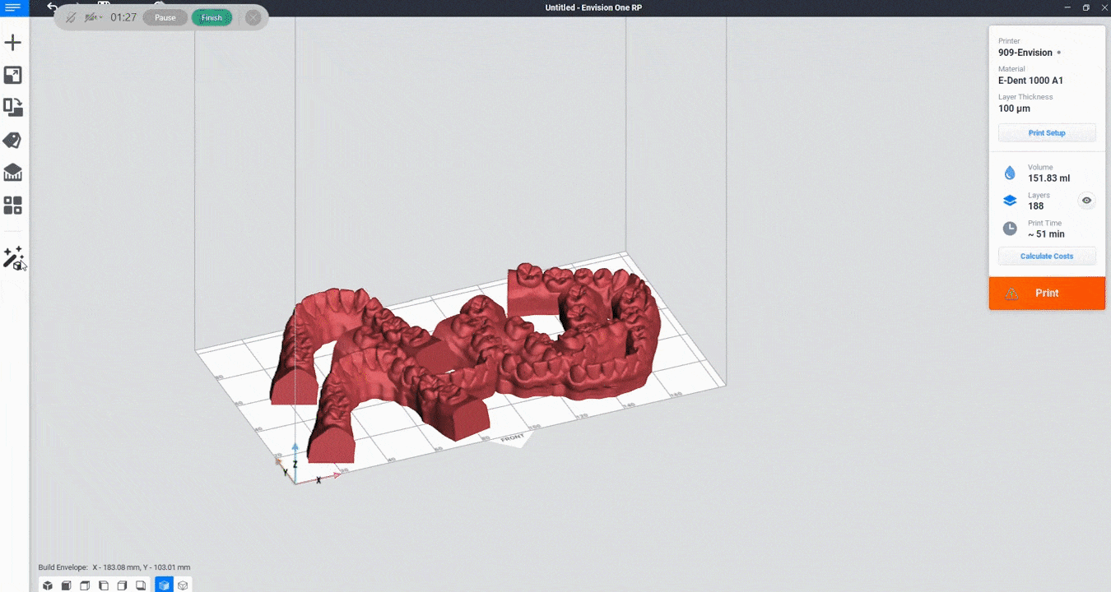Image resolution: width=1111 pixels, height=592 pixels.
Task: Switch to isometric solid cube view
Action: (x=48, y=585)
